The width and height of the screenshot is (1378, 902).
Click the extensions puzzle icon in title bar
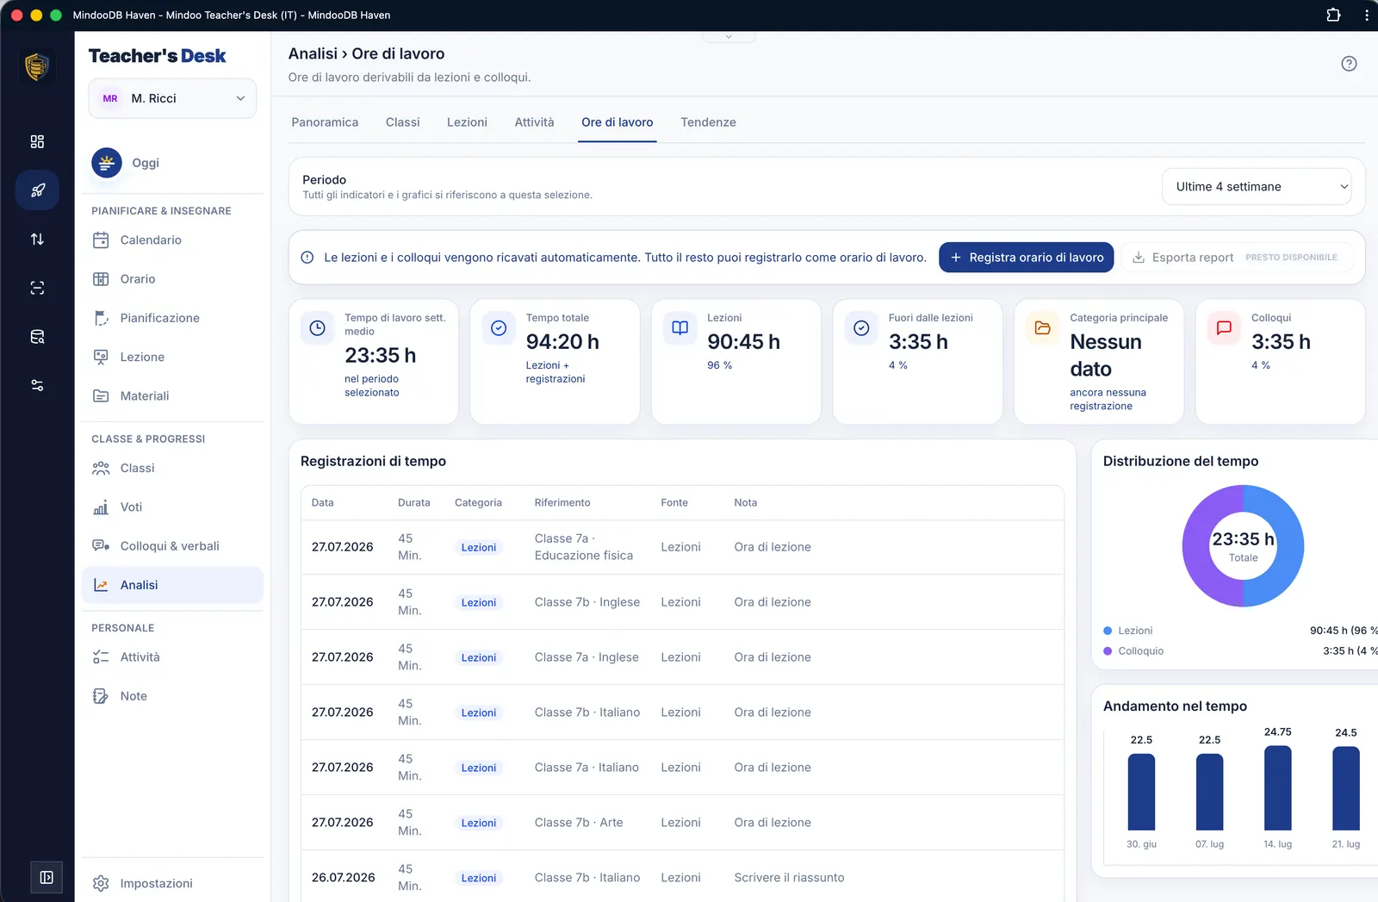[x=1333, y=15]
